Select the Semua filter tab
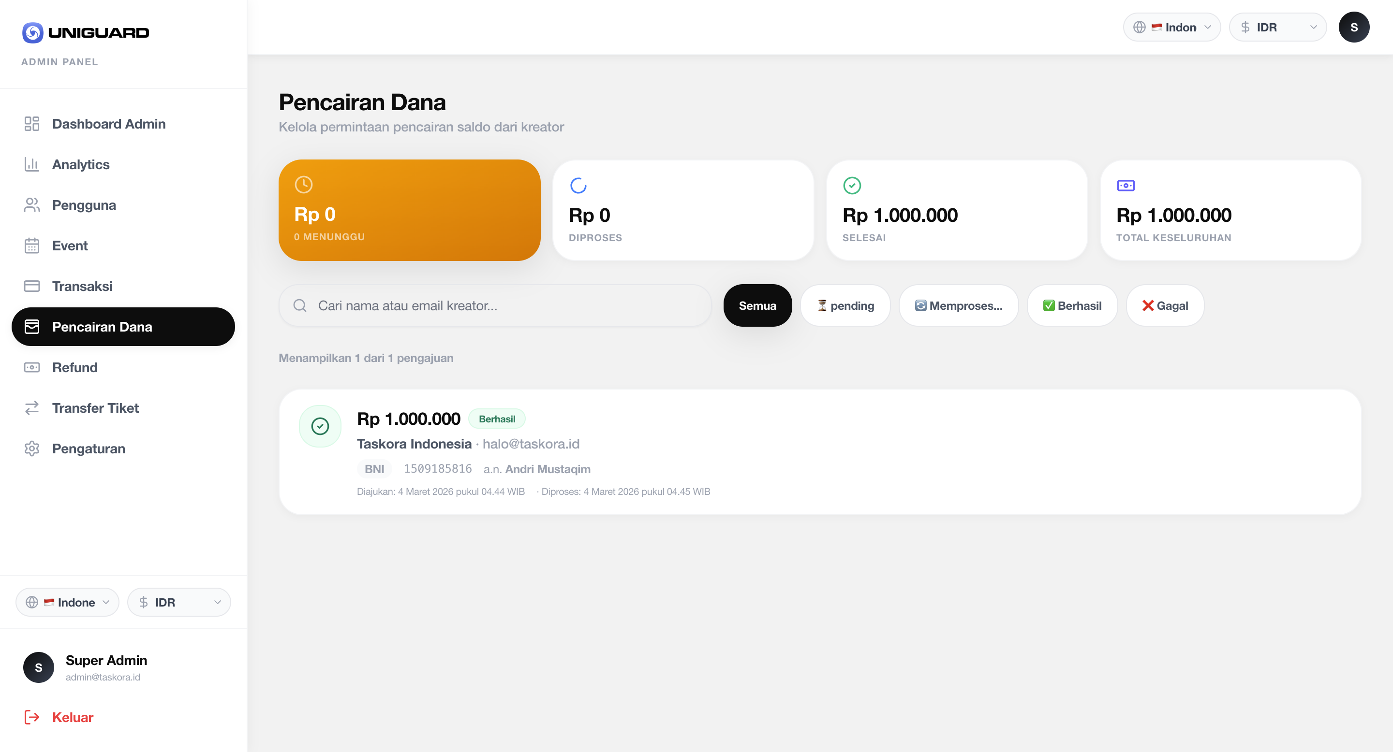 pos(757,305)
